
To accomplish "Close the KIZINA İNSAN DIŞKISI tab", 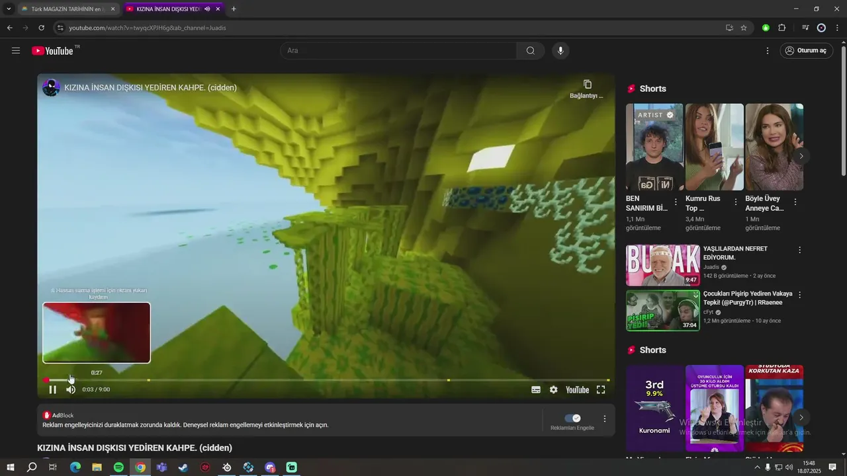I will coord(218,9).
